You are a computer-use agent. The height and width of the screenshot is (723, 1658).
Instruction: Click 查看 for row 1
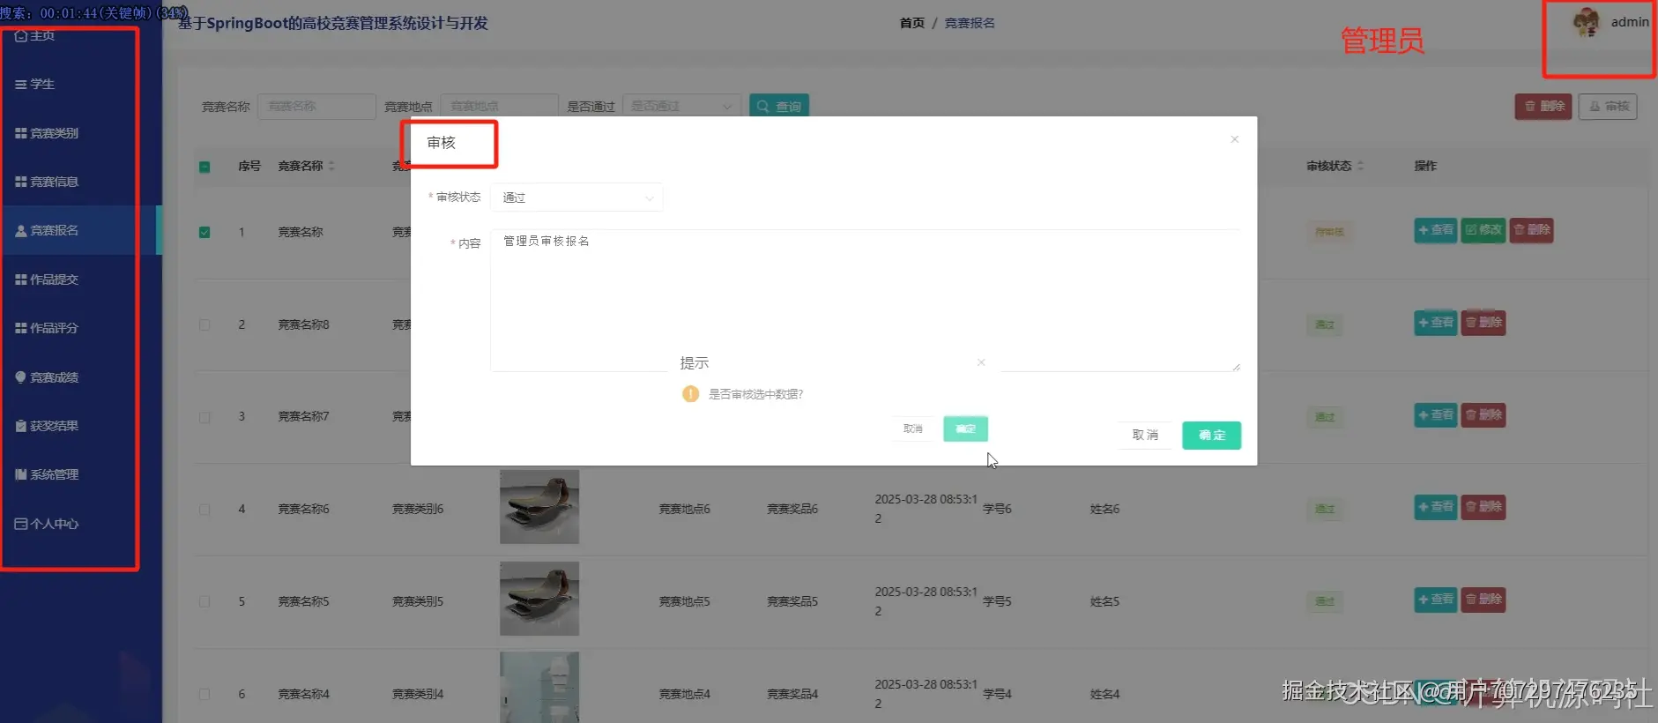[1435, 230]
